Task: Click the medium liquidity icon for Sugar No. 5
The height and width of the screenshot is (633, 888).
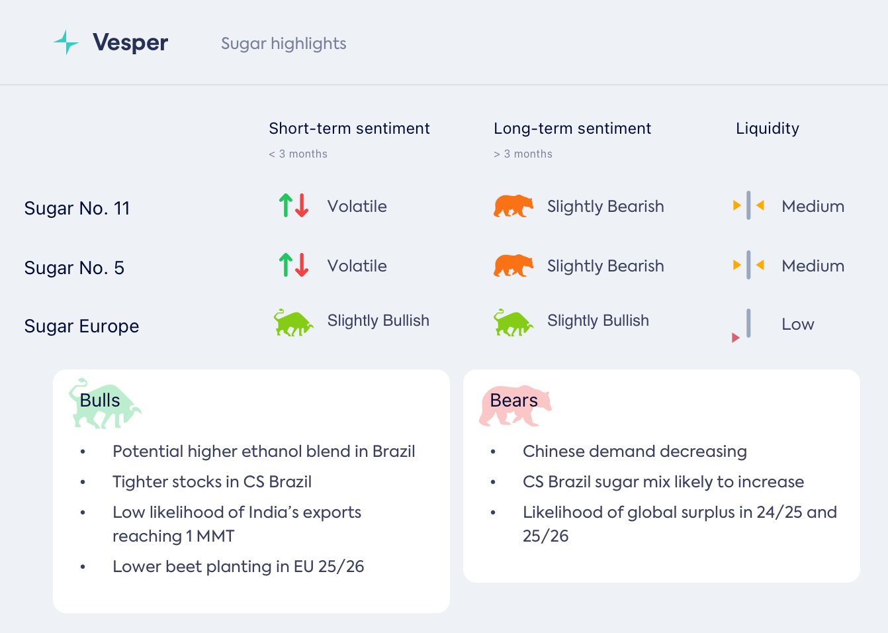Action: click(748, 265)
